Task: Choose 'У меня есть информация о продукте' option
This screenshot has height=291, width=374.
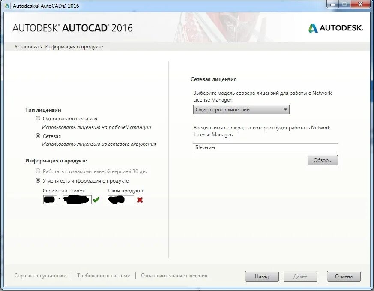Action: [38, 180]
